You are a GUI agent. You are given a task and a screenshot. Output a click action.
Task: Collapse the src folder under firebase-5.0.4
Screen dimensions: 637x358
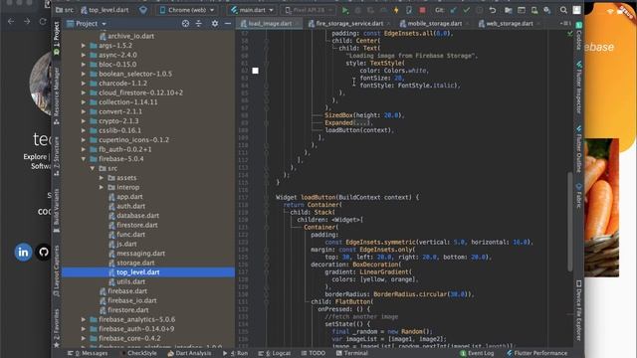93,168
